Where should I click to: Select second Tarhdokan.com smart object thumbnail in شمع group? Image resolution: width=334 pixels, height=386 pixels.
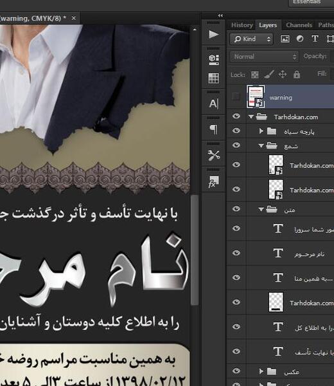[x=276, y=189]
